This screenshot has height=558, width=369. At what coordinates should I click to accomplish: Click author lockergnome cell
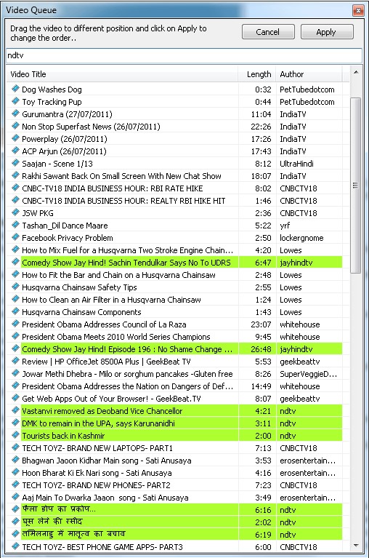point(301,238)
